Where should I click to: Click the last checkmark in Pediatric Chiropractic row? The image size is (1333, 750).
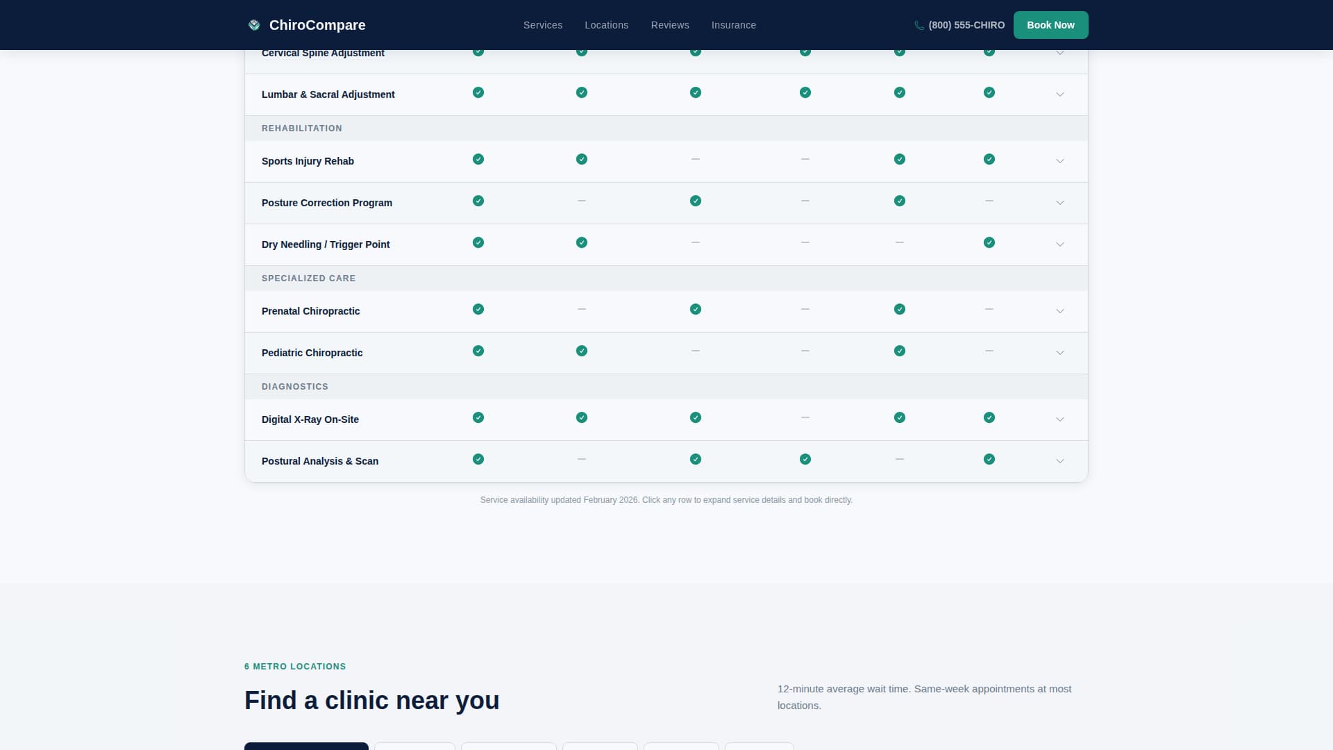900,351
